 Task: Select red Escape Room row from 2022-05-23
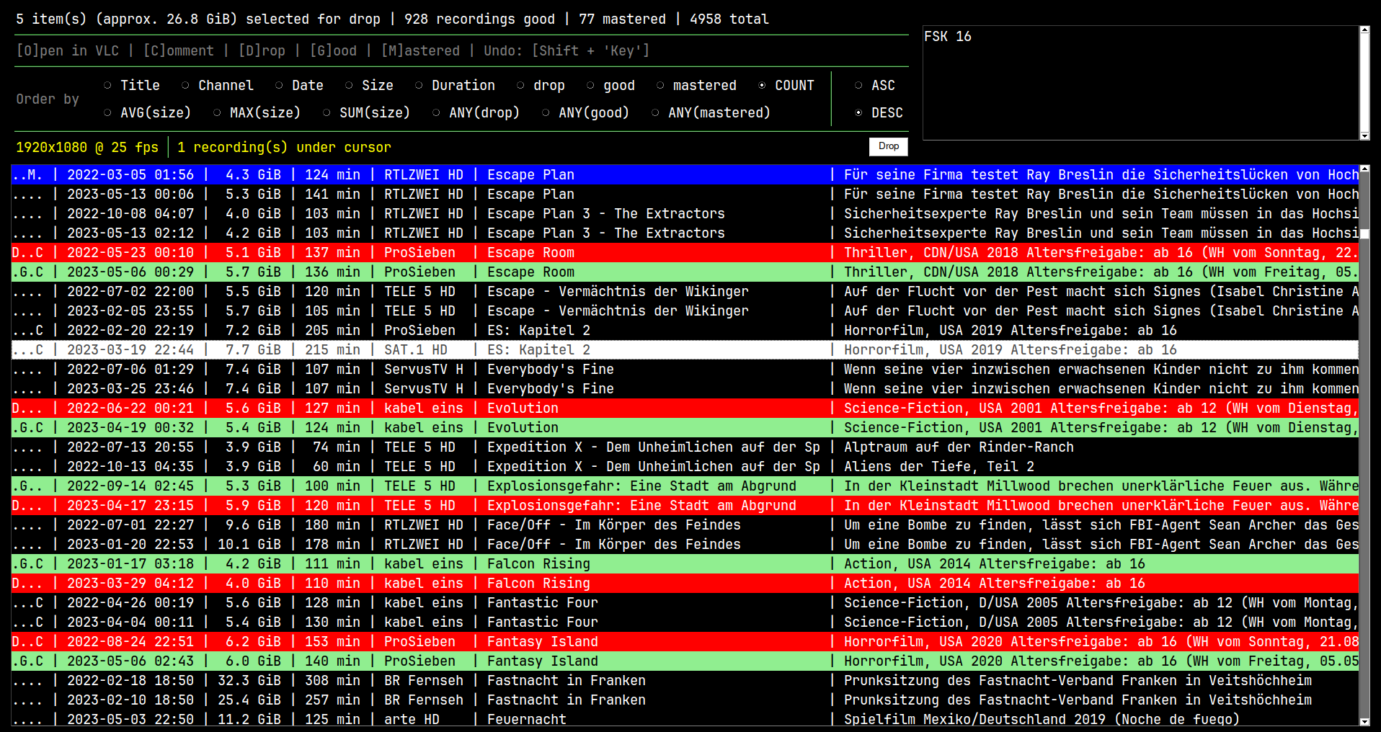point(685,252)
